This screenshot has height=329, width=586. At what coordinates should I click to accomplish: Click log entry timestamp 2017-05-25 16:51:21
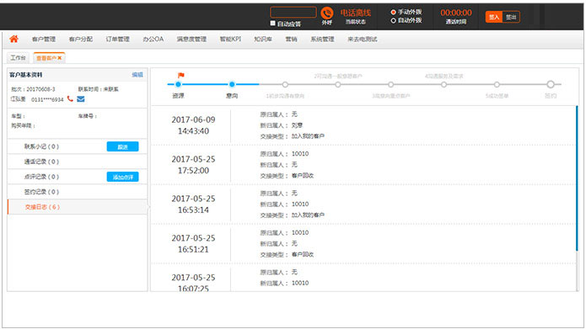pyautogui.click(x=193, y=243)
